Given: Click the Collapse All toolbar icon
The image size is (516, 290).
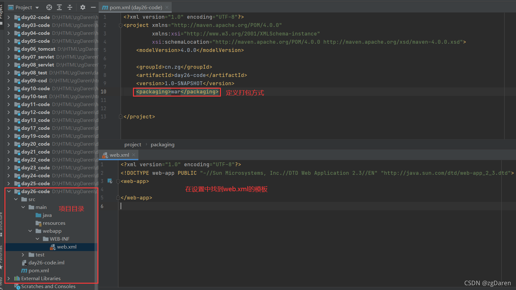Looking at the screenshot, I should pos(70,7).
